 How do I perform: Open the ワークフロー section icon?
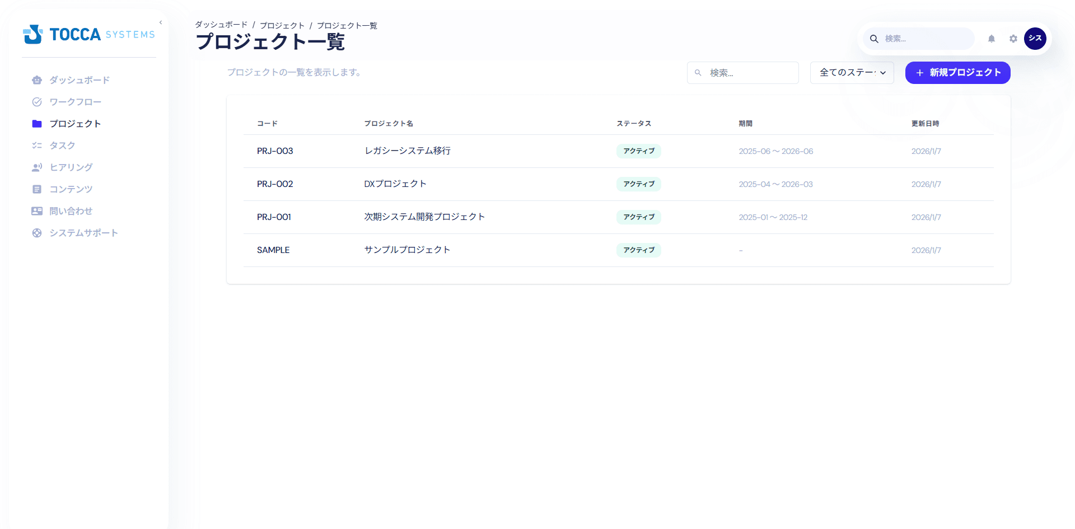[x=37, y=102]
